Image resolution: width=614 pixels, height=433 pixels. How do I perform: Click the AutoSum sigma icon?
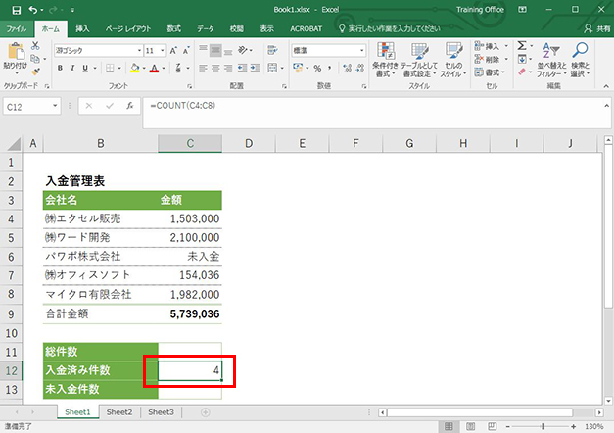pos(521,46)
